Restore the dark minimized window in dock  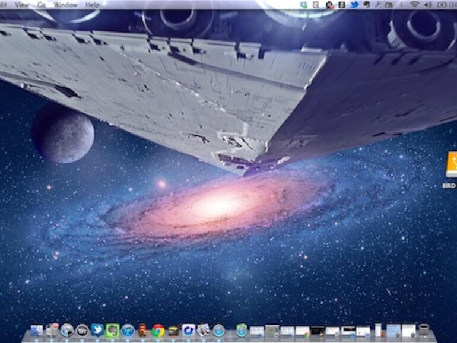[x=318, y=331]
